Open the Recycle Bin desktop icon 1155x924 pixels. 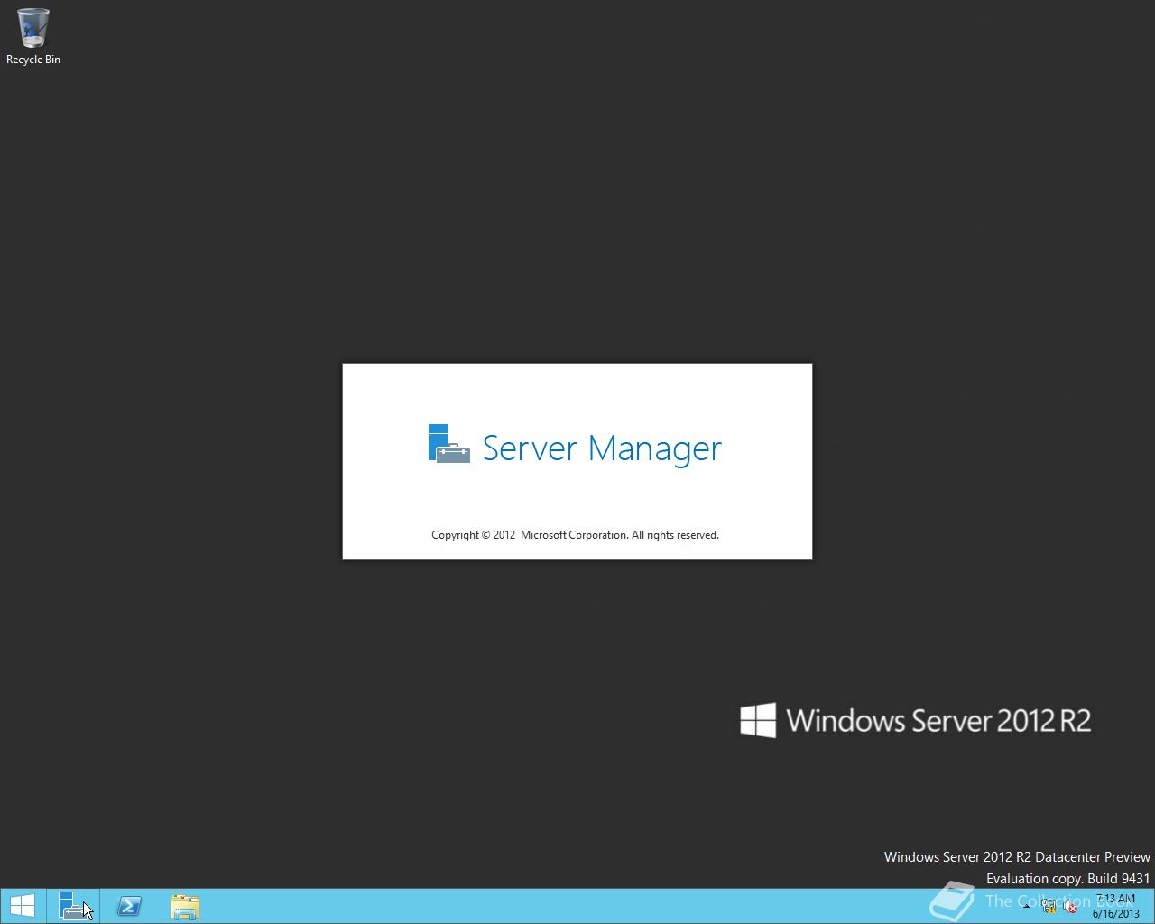(33, 36)
